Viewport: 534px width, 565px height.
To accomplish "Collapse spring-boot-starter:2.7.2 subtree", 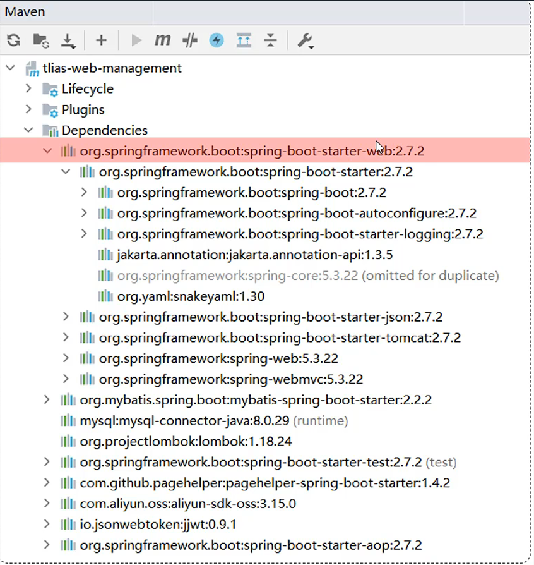I will 66,171.
